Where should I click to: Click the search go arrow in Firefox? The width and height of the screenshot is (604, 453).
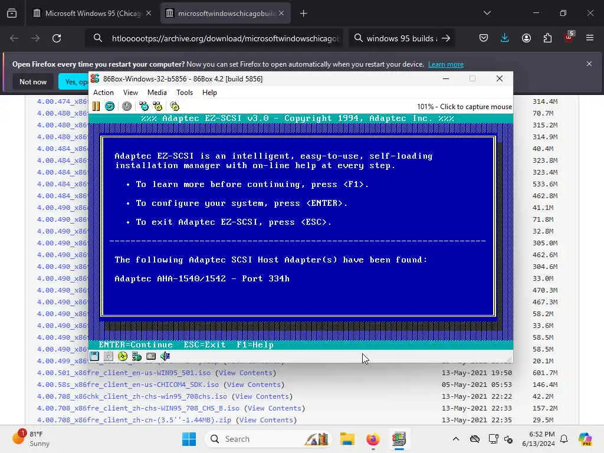[x=446, y=38]
